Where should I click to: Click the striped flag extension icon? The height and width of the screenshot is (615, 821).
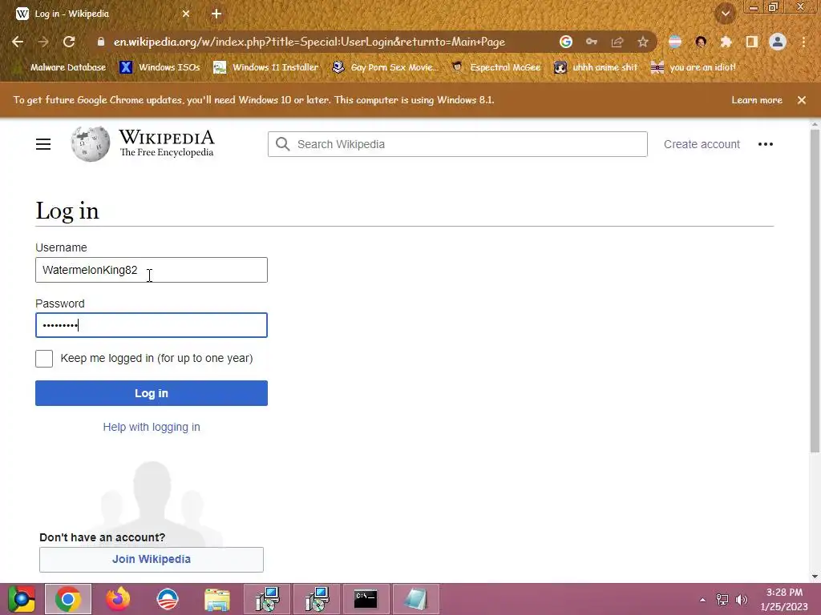(x=675, y=42)
